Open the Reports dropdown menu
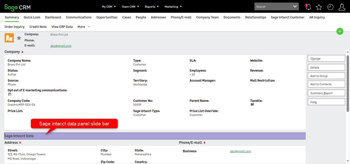Screen dimensions: 350x164 pyautogui.click(x=152, y=7)
